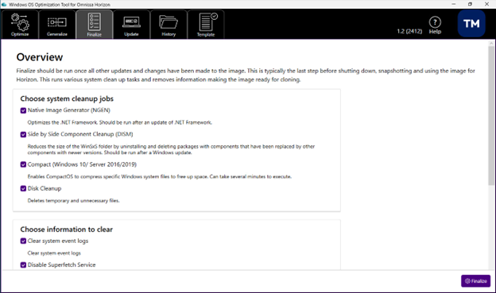The image size is (496, 293).
Task: Open Help via question mark icon
Action: click(435, 22)
